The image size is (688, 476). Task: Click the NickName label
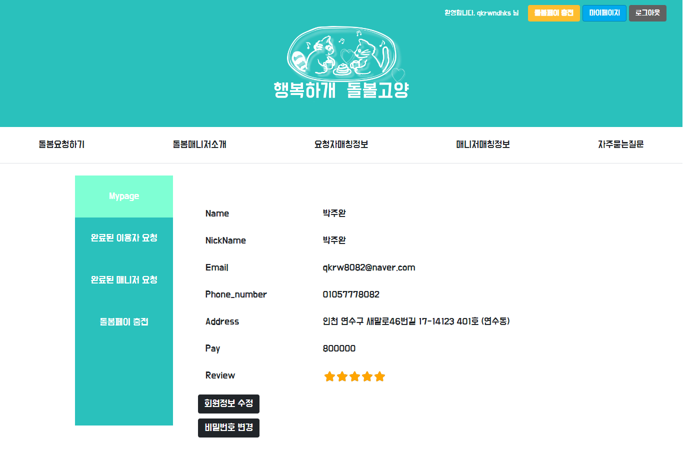point(225,240)
